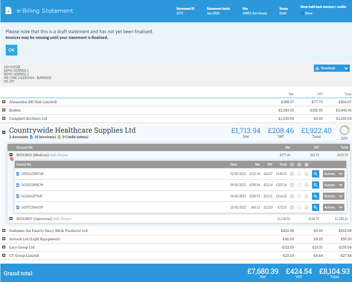Open Actions dropdown for invoice 14156653F764F
352x282 pixels.
pos(334,196)
